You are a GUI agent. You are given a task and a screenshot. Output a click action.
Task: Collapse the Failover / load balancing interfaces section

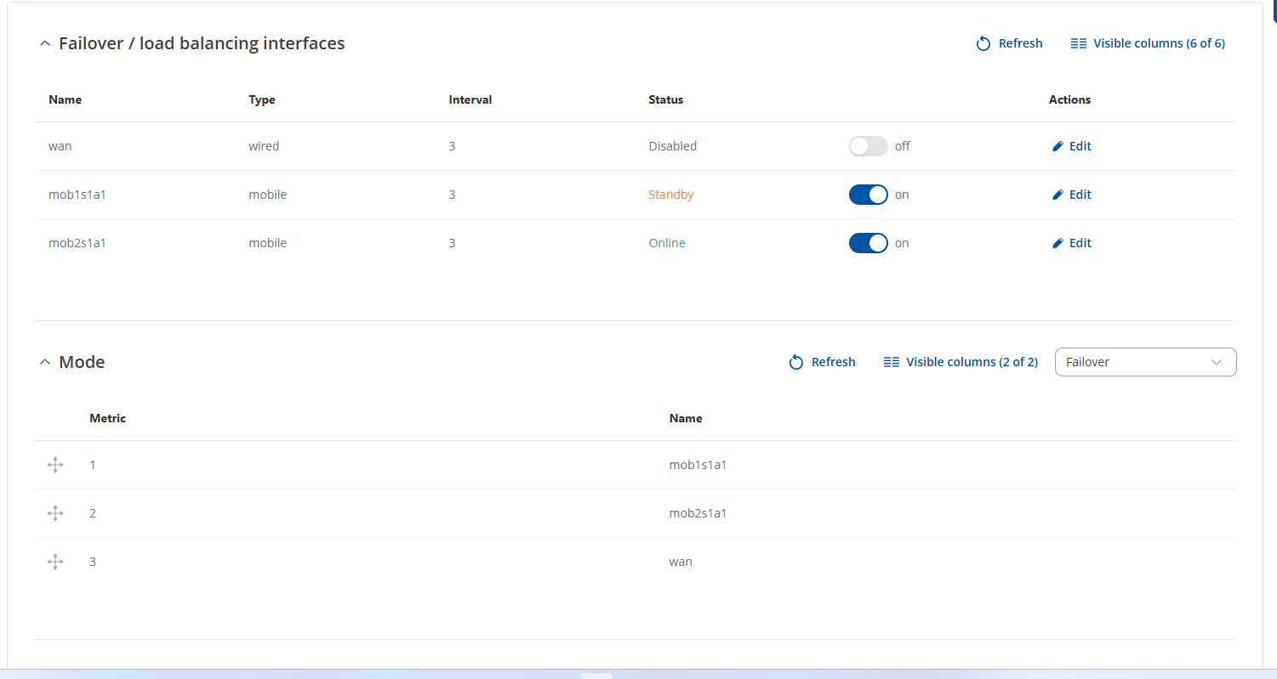45,43
